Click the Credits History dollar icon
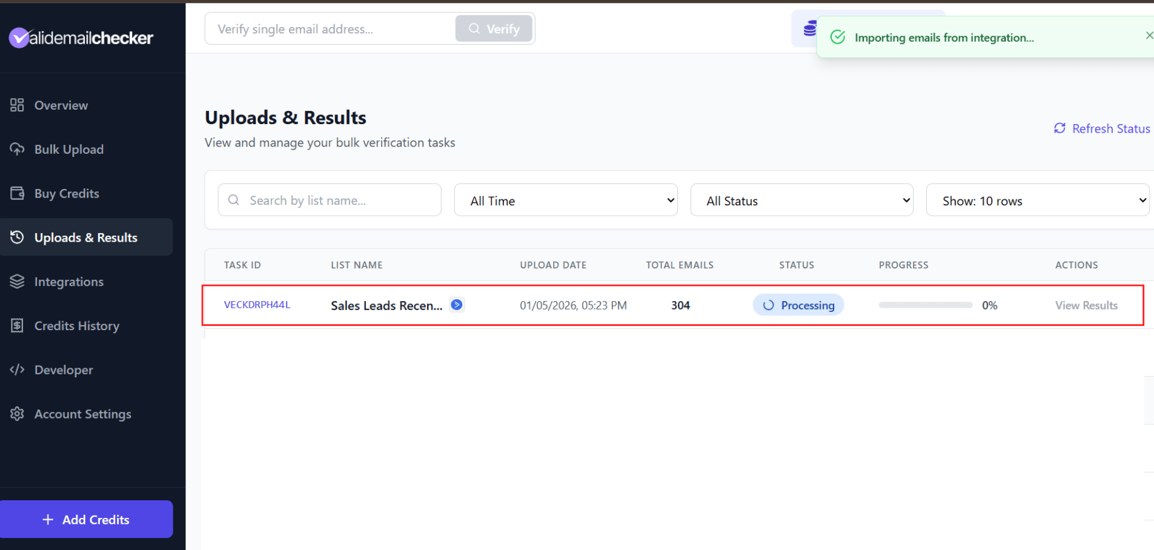 (x=17, y=325)
